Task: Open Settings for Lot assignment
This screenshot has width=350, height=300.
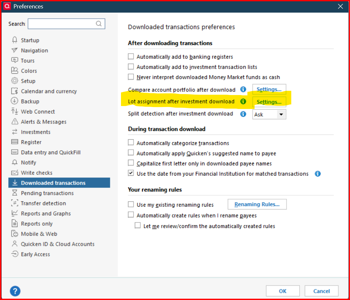Action: (269, 102)
